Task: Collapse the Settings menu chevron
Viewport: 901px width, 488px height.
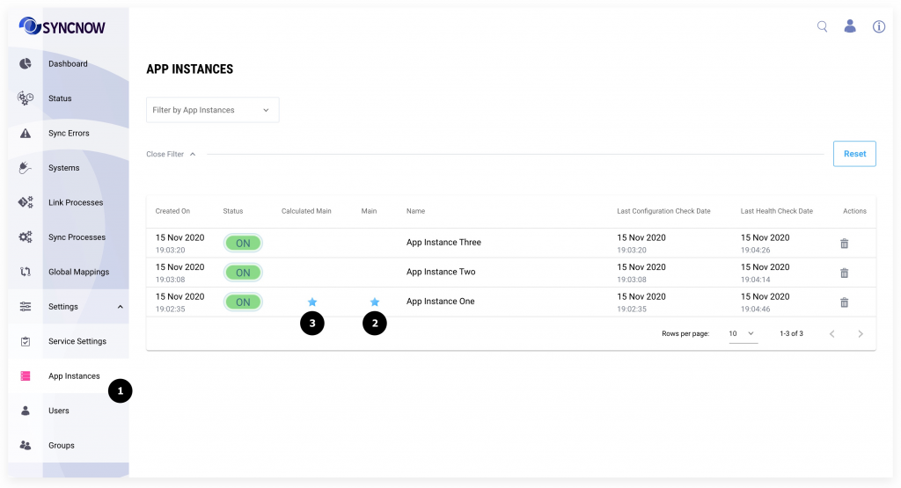Action: pos(120,307)
